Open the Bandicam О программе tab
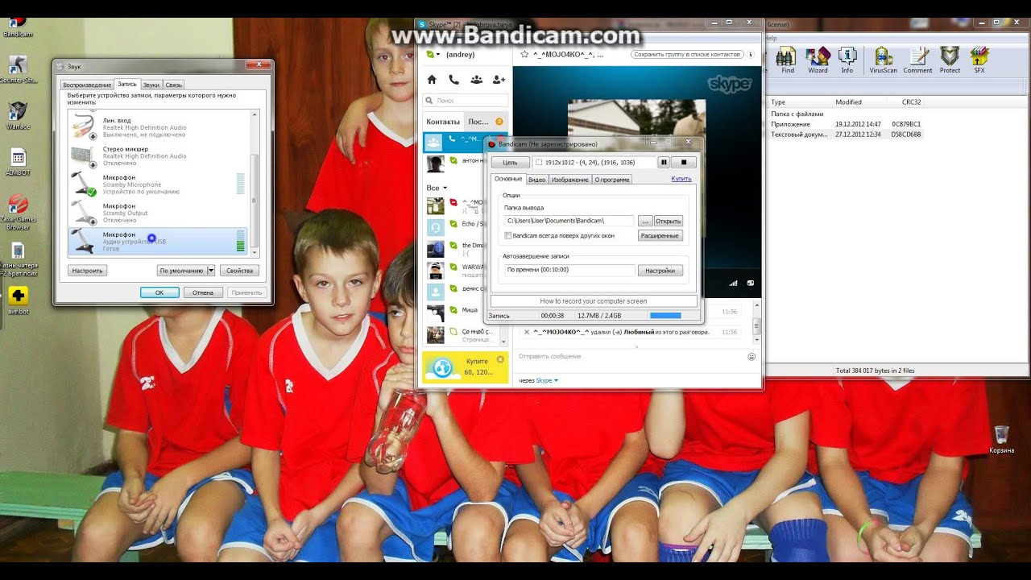 612,180
